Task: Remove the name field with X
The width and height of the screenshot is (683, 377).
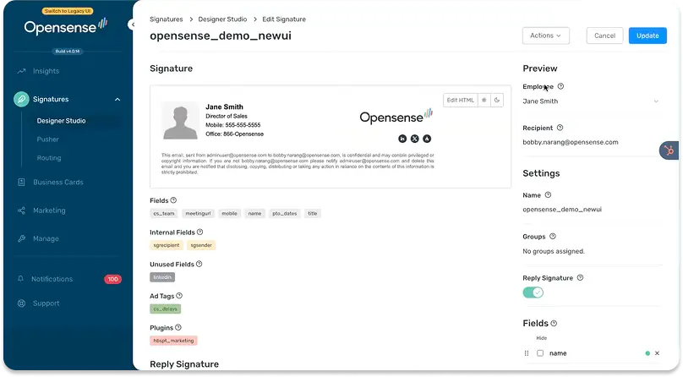Action: (x=657, y=353)
